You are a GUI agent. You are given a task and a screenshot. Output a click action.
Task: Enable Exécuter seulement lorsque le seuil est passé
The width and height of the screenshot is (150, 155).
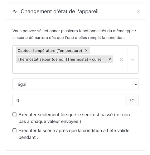14,114
